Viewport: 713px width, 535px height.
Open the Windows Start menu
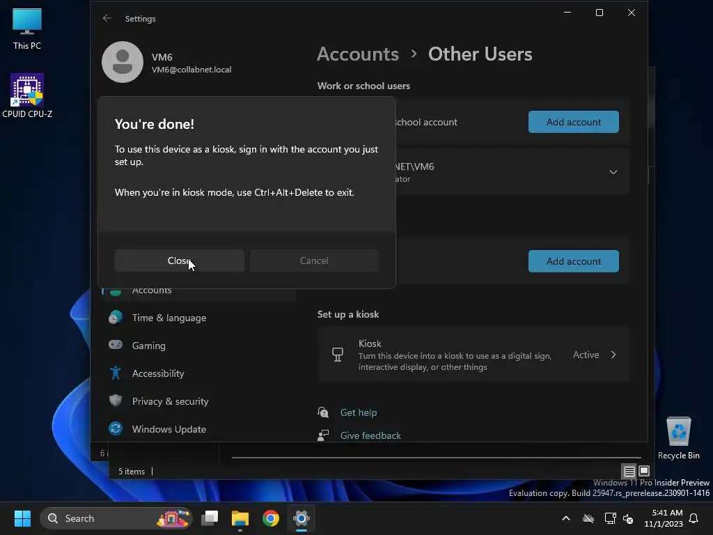point(22,518)
